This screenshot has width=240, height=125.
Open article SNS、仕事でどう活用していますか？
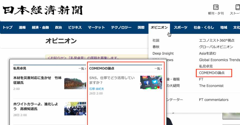(x=112, y=80)
